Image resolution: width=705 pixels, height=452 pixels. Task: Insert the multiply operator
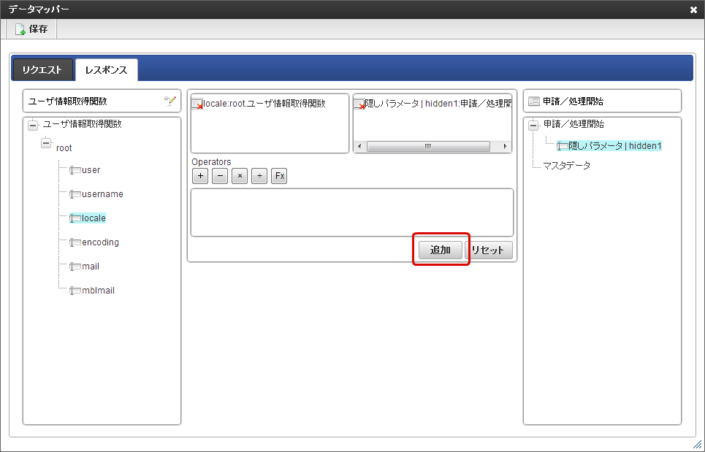240,176
